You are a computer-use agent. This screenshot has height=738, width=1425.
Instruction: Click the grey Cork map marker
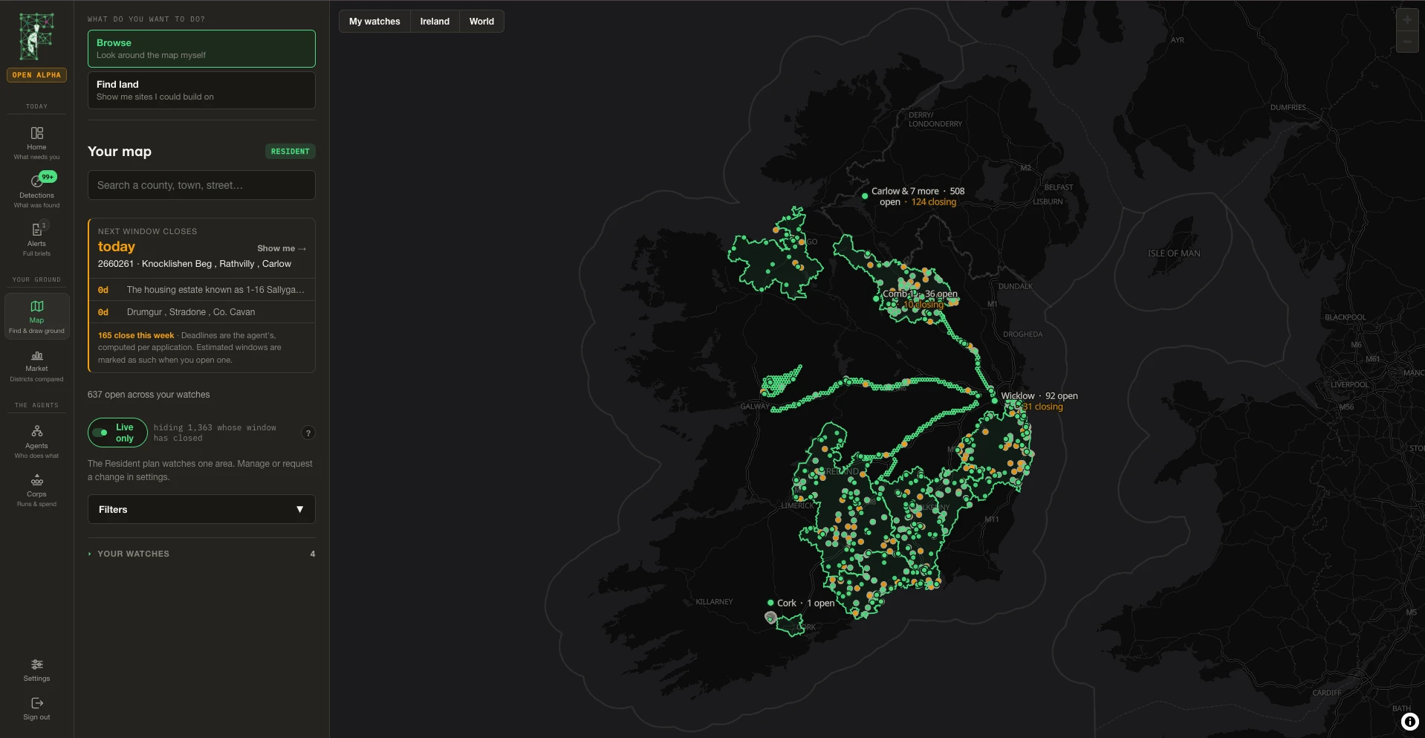pos(771,618)
